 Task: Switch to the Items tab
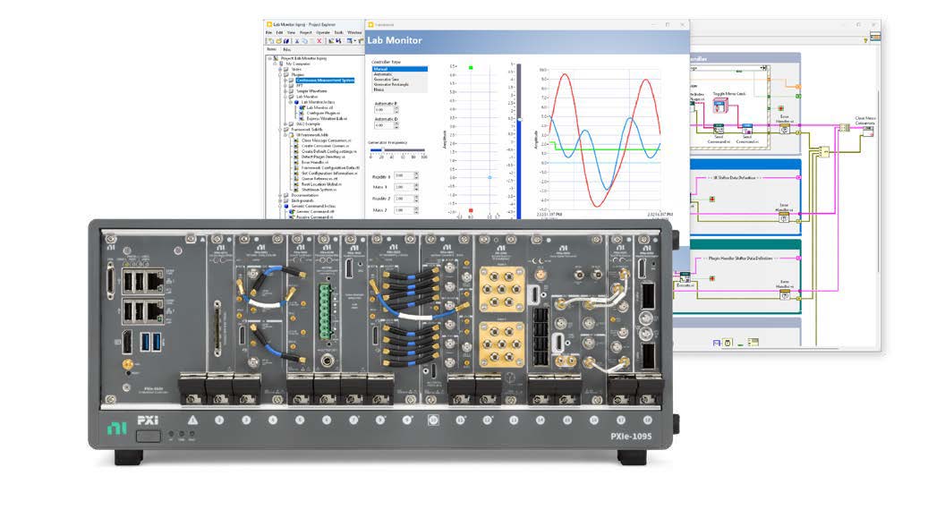(272, 50)
